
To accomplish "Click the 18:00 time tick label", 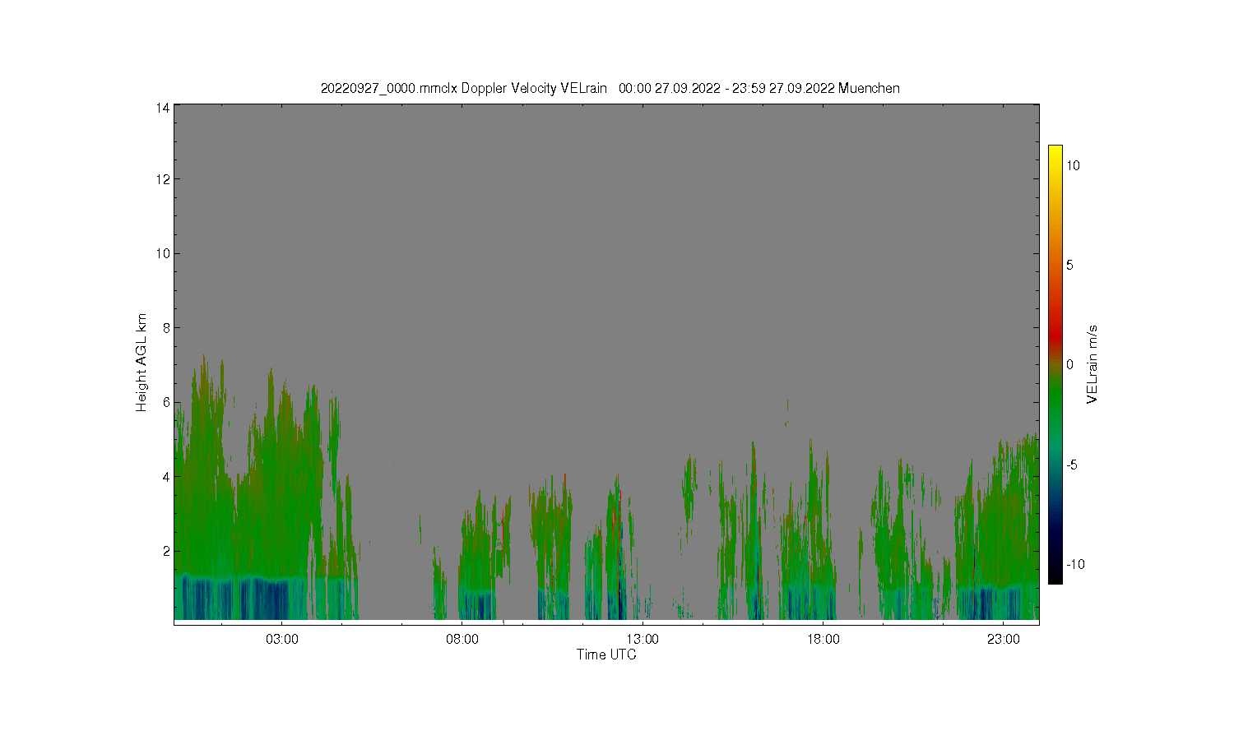I will point(823,640).
